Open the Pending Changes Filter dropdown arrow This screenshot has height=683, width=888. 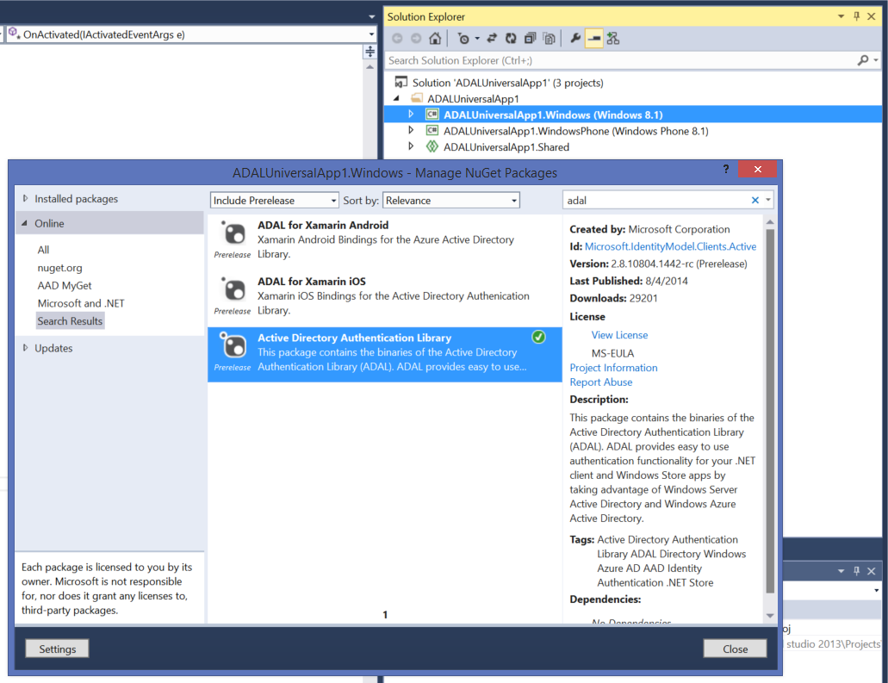(x=477, y=39)
